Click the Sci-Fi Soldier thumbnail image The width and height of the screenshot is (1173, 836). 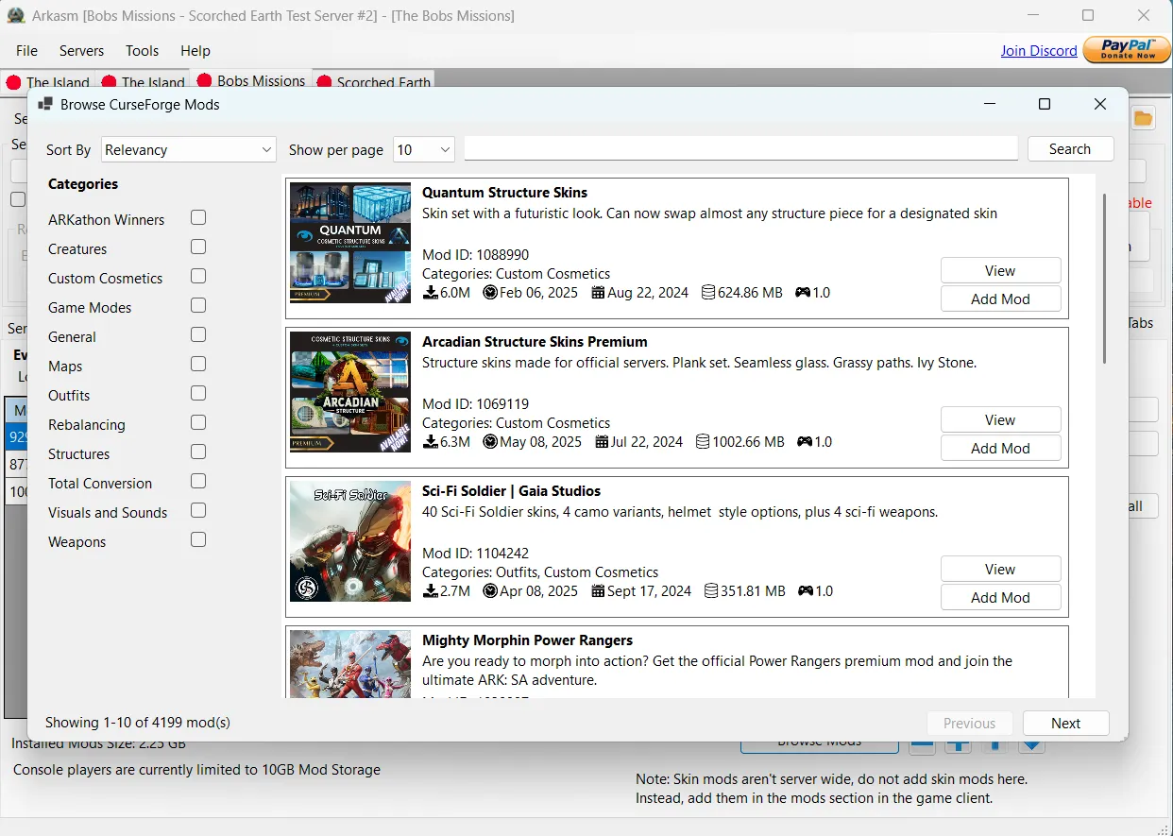(x=350, y=541)
